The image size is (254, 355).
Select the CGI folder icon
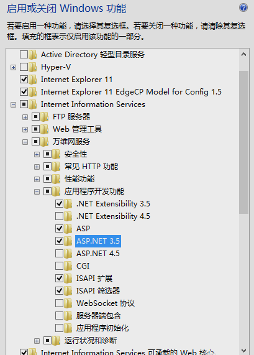(x=68, y=266)
